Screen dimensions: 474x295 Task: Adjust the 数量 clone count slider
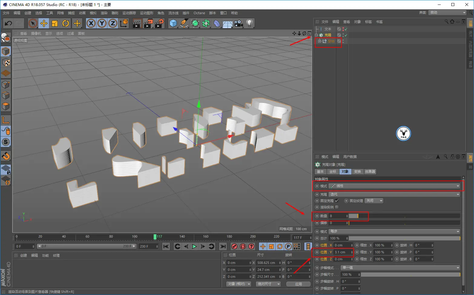tap(404, 216)
